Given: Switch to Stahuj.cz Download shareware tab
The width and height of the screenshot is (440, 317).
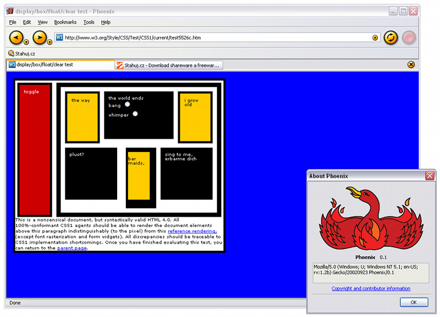Looking at the screenshot, I should pos(169,65).
